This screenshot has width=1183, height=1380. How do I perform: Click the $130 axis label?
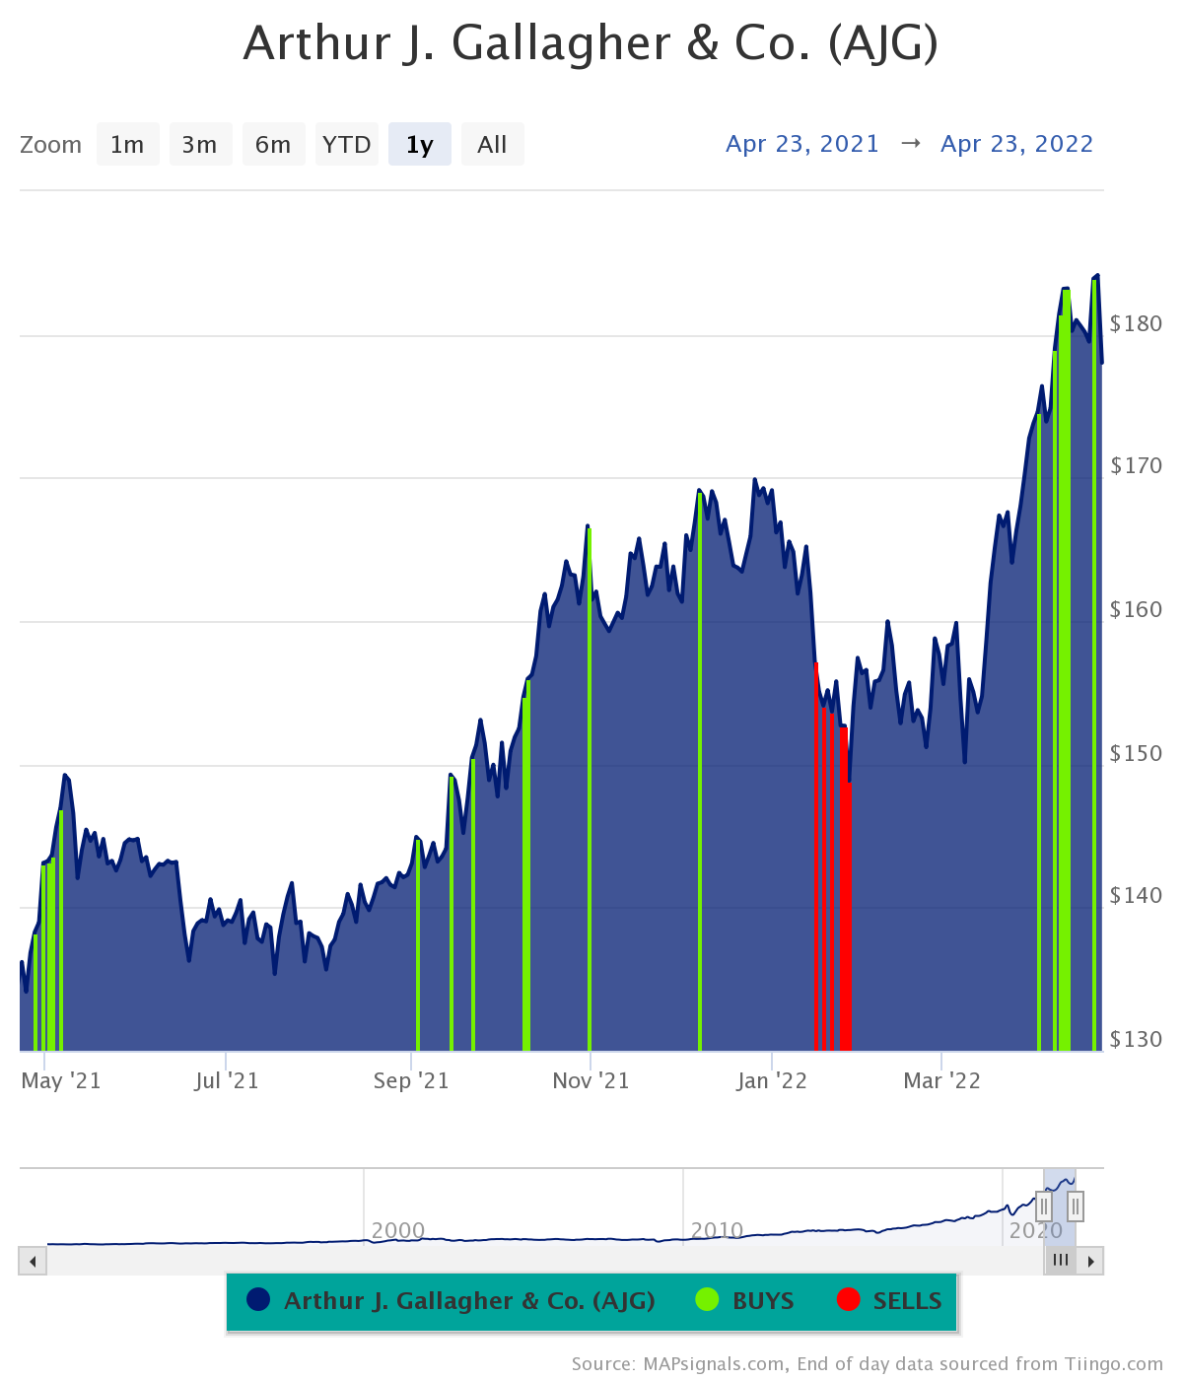(x=1136, y=1039)
